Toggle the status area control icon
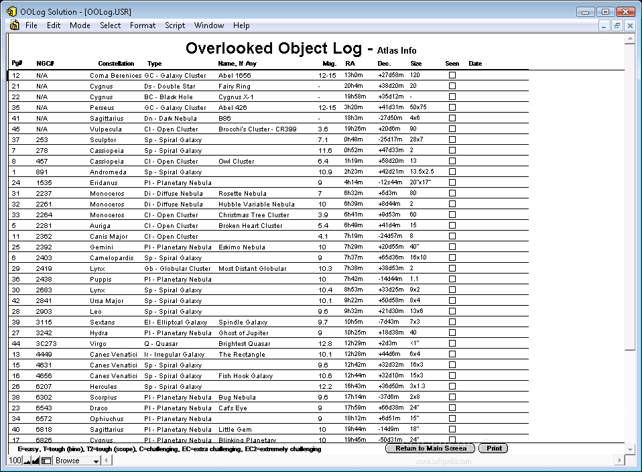The width and height of the screenshot is (642, 472). [46, 461]
